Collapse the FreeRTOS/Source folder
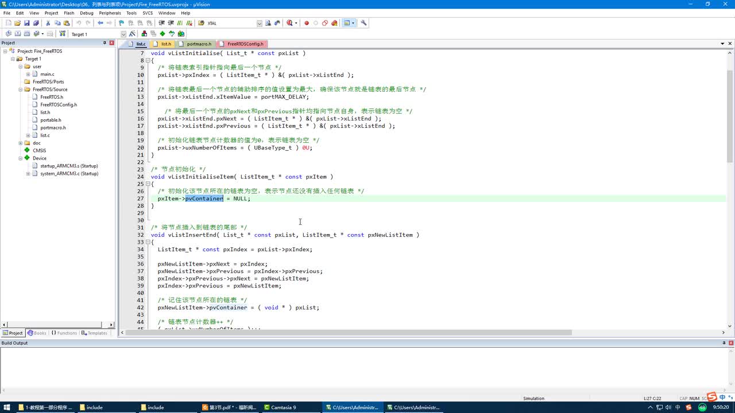The image size is (735, 413). point(20,89)
